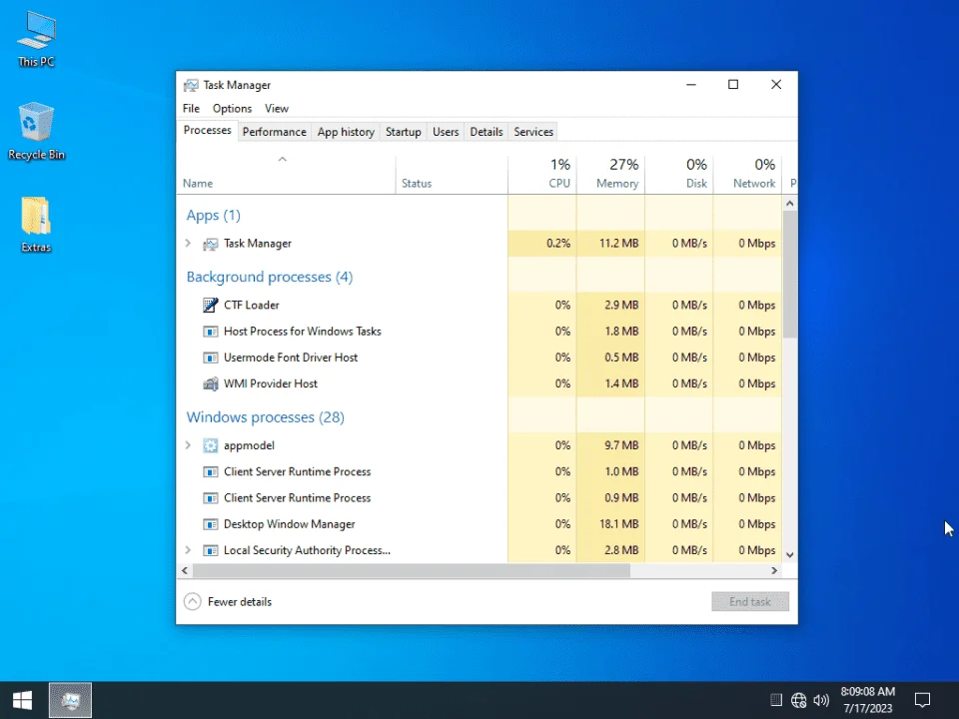Screen dimensions: 959x719
Task: Open the File menu
Action: pyautogui.click(x=191, y=108)
